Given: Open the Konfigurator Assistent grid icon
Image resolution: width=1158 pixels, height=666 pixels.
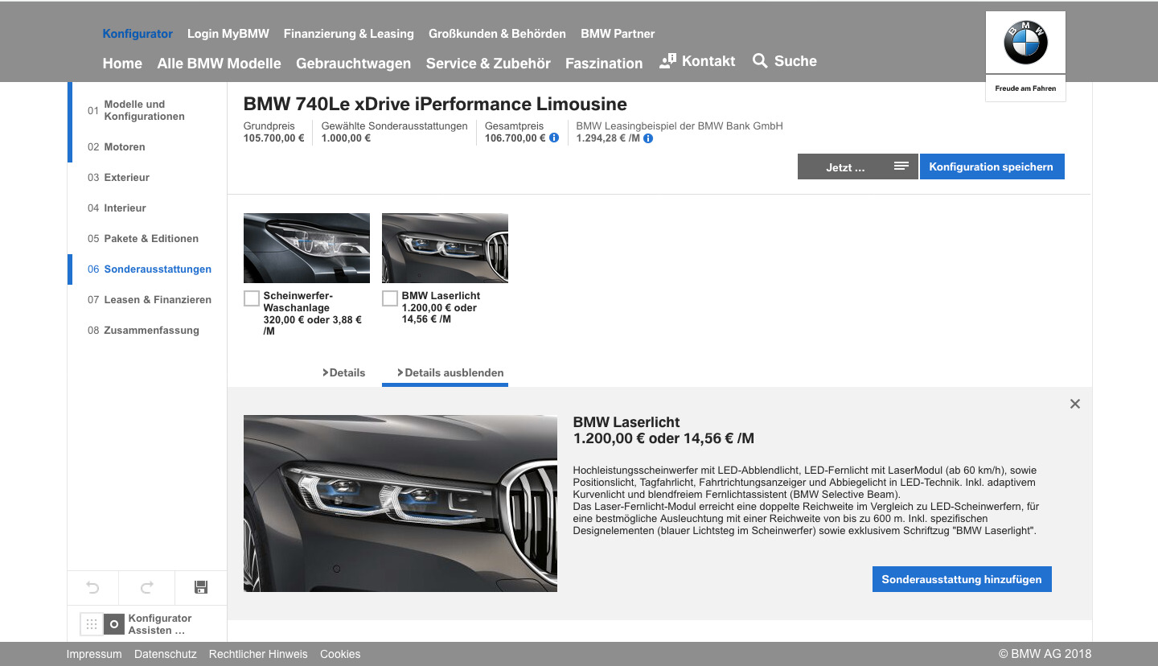Looking at the screenshot, I should point(92,624).
